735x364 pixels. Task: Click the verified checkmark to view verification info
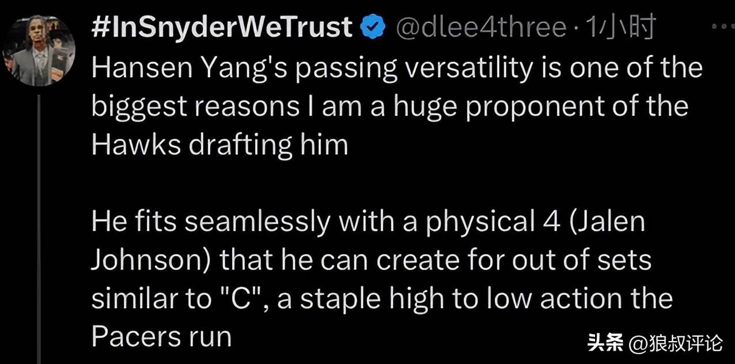372,25
